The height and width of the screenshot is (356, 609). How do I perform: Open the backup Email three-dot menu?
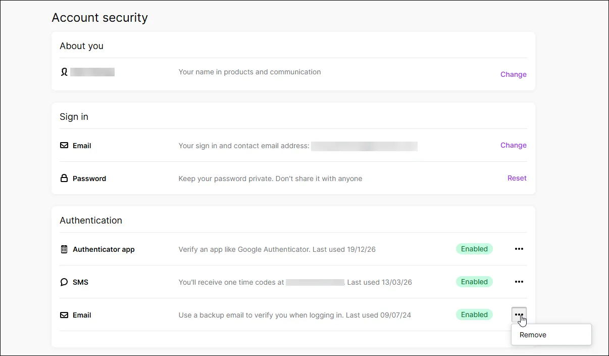pyautogui.click(x=519, y=315)
